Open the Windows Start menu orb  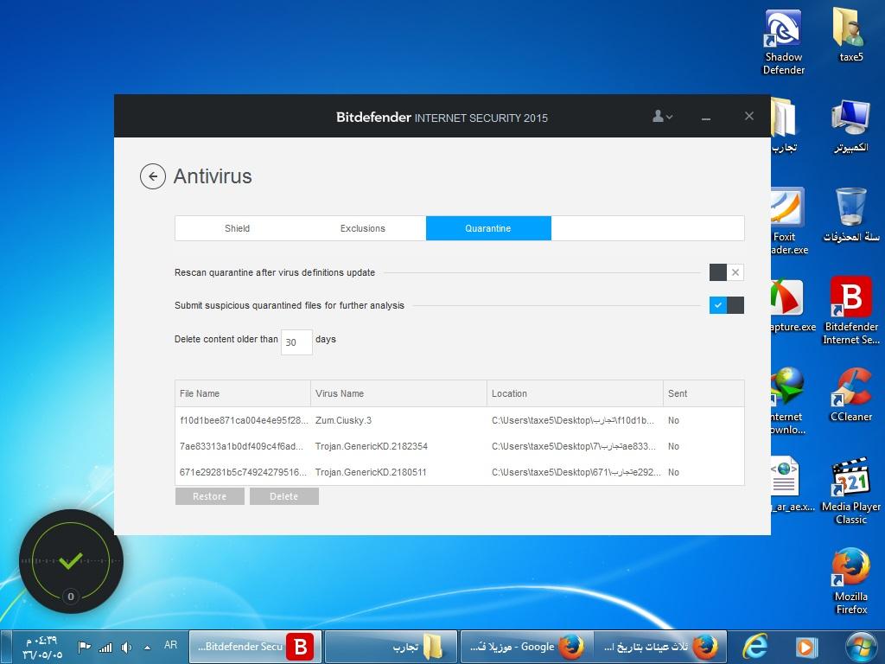click(860, 647)
